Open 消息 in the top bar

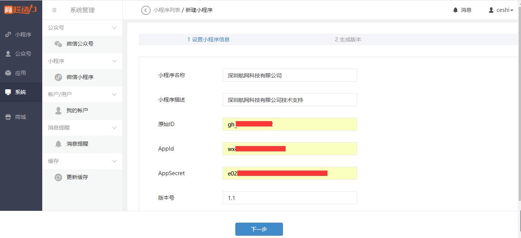(x=466, y=10)
